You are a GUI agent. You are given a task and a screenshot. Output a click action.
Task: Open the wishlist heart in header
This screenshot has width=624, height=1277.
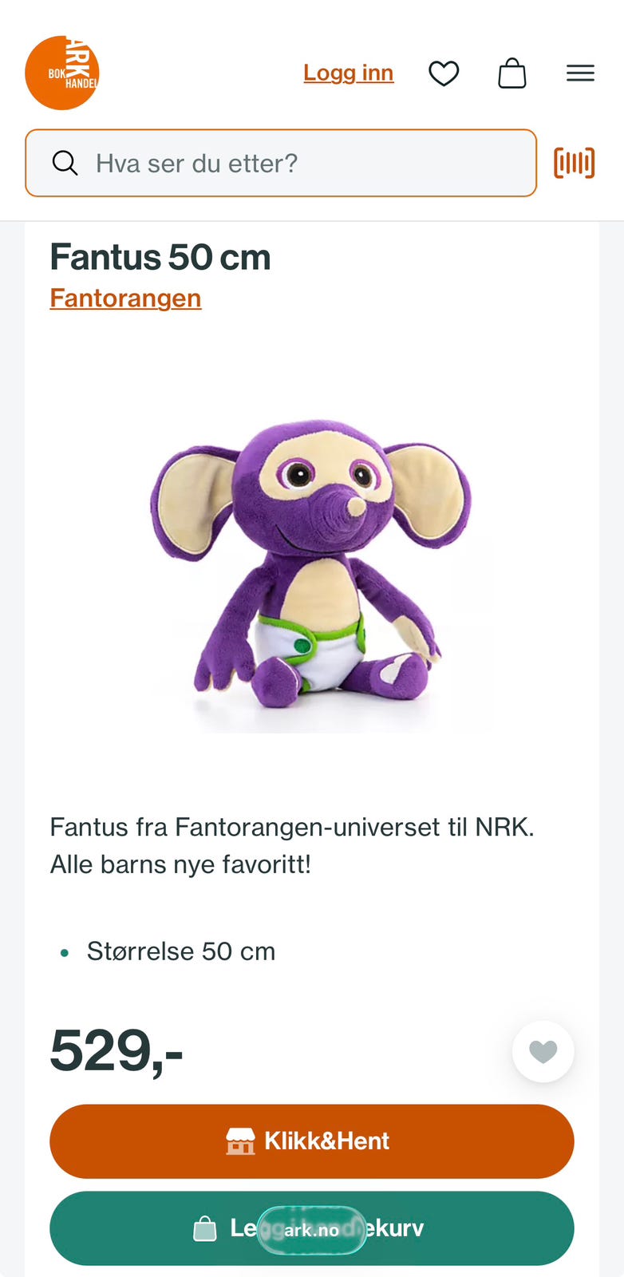pyautogui.click(x=444, y=73)
